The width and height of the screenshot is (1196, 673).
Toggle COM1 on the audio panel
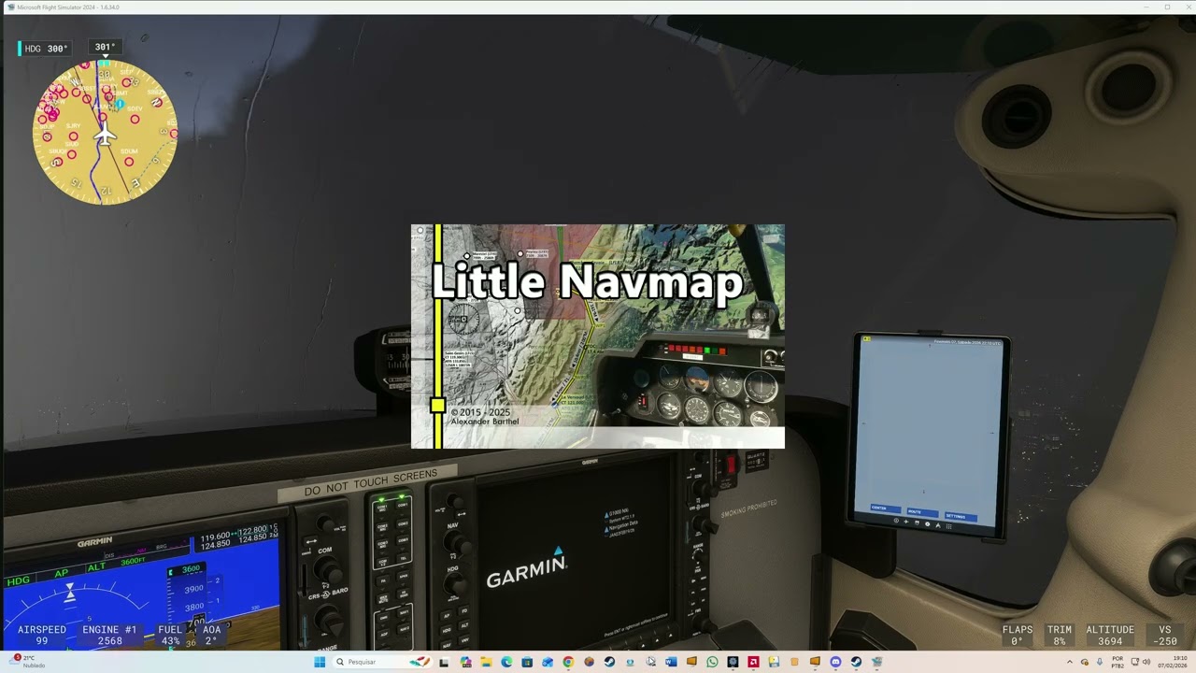tap(403, 506)
